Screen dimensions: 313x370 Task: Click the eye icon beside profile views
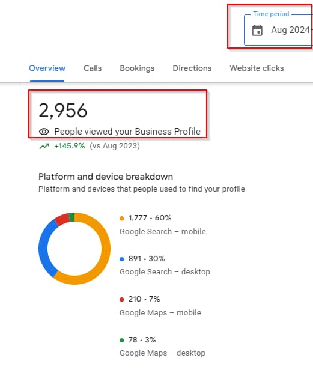pyautogui.click(x=44, y=132)
